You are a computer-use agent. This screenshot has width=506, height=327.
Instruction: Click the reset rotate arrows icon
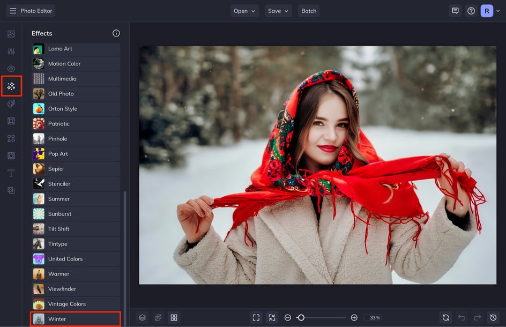[445, 318]
